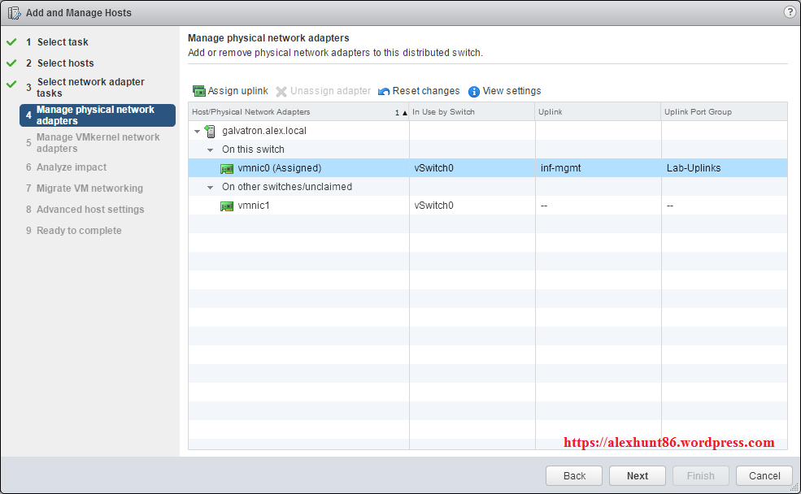The image size is (801, 494).
Task: Sort by Uplink Port Group column header
Action: click(723, 112)
